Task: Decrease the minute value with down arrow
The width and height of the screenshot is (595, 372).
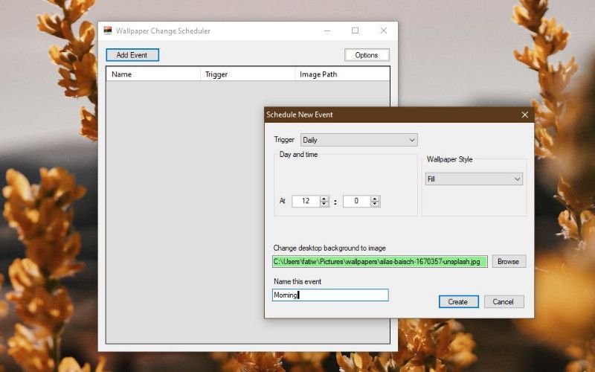Action: click(375, 204)
